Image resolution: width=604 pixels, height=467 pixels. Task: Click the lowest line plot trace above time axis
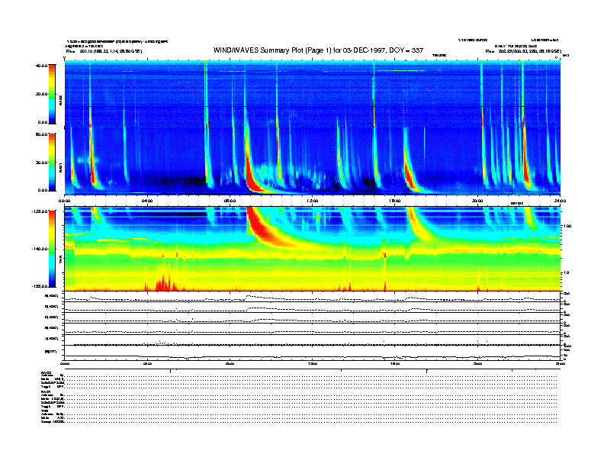[x=313, y=357]
